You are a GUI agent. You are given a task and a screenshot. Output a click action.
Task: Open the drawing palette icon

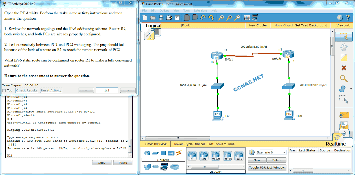click(x=247, y=18)
